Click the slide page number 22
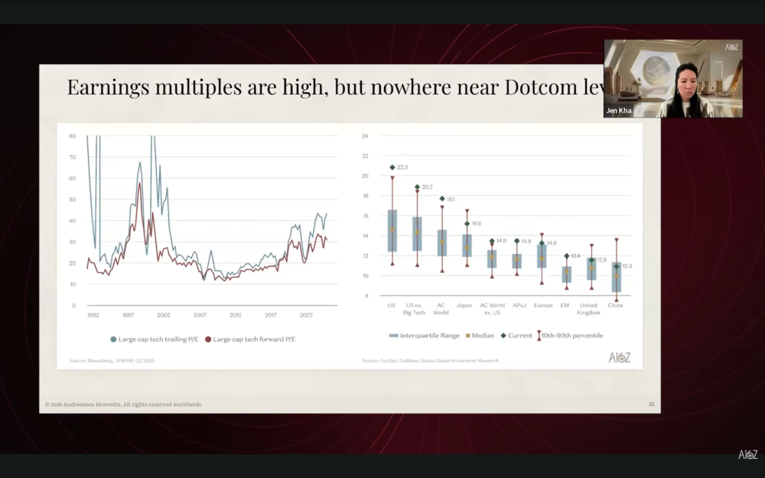The height and width of the screenshot is (478, 765). click(x=651, y=405)
